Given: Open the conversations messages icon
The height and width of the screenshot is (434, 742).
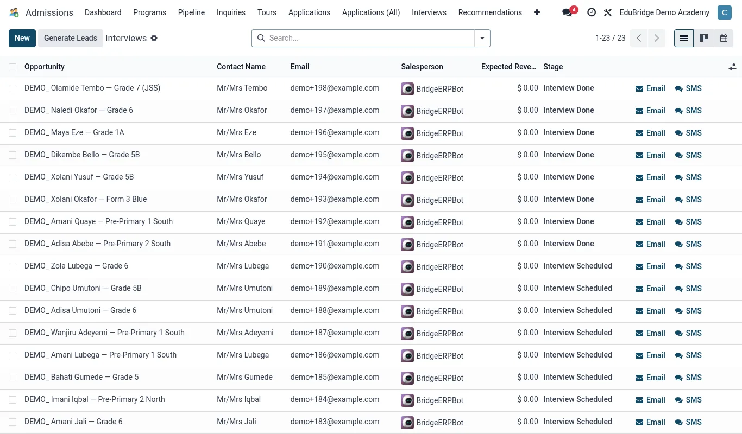Looking at the screenshot, I should pyautogui.click(x=568, y=12).
